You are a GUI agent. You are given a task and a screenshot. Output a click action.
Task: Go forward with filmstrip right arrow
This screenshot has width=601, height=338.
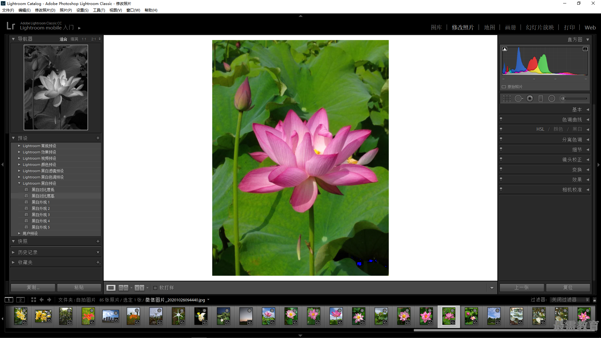[x=49, y=300]
